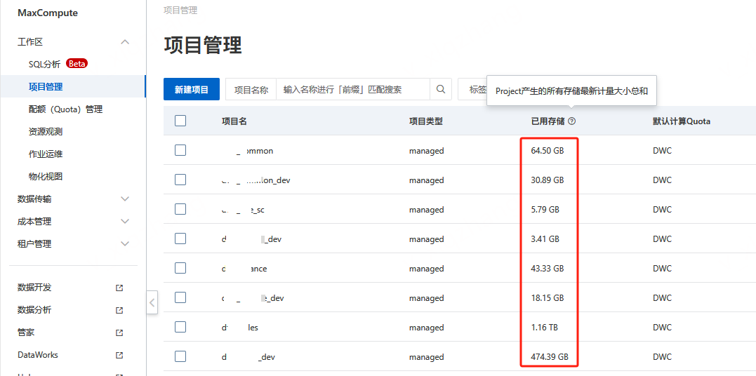Image resolution: width=756 pixels, height=376 pixels.
Task: Open DataWorks external link icon
Action: (x=119, y=355)
